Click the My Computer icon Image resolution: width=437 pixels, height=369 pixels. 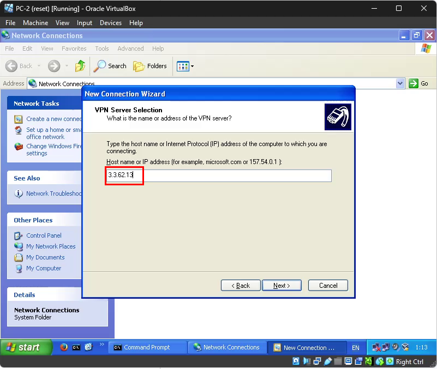19,269
